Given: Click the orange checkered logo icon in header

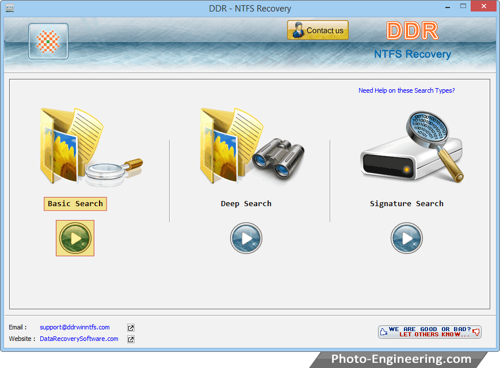Looking at the screenshot, I should point(48,41).
